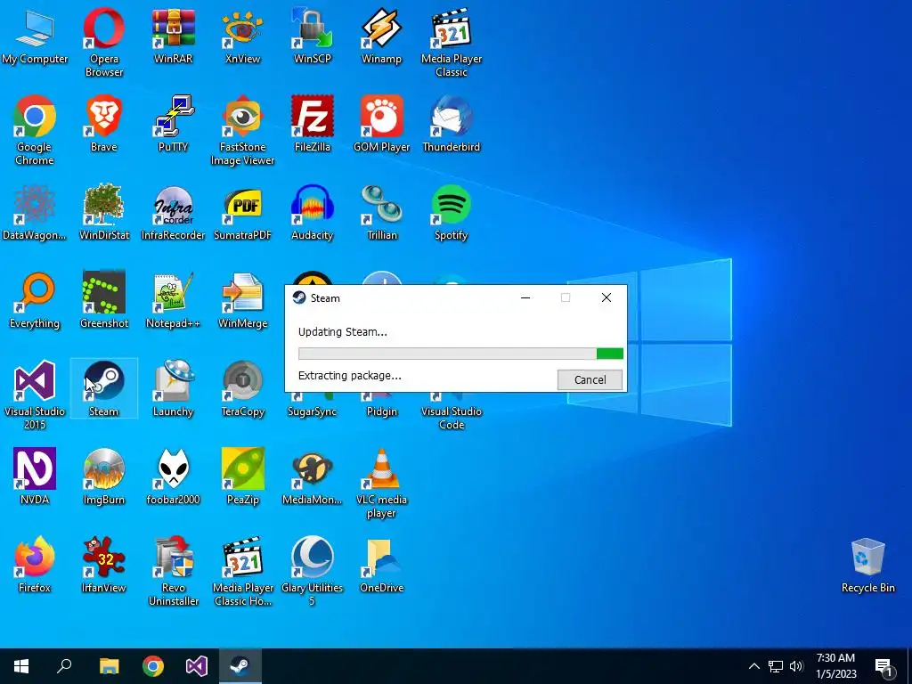Select the TeraCopy shortcut
The image size is (912, 684).
coord(242,388)
